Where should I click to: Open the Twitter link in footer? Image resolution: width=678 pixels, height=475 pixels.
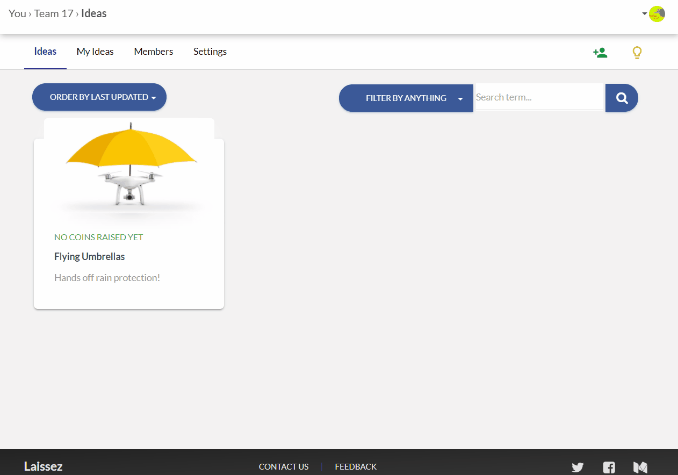click(578, 467)
